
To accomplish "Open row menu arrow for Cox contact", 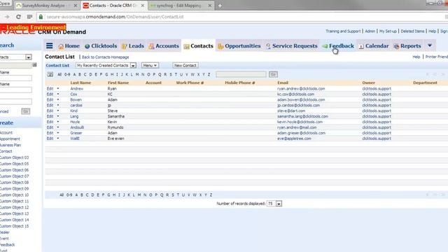I will click(x=58, y=94).
